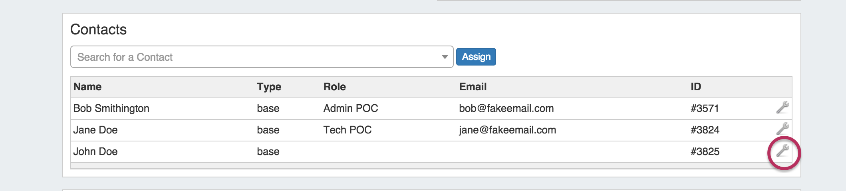846x191 pixels.
Task: Select the Bob Smithington name cell
Action: tap(111, 108)
